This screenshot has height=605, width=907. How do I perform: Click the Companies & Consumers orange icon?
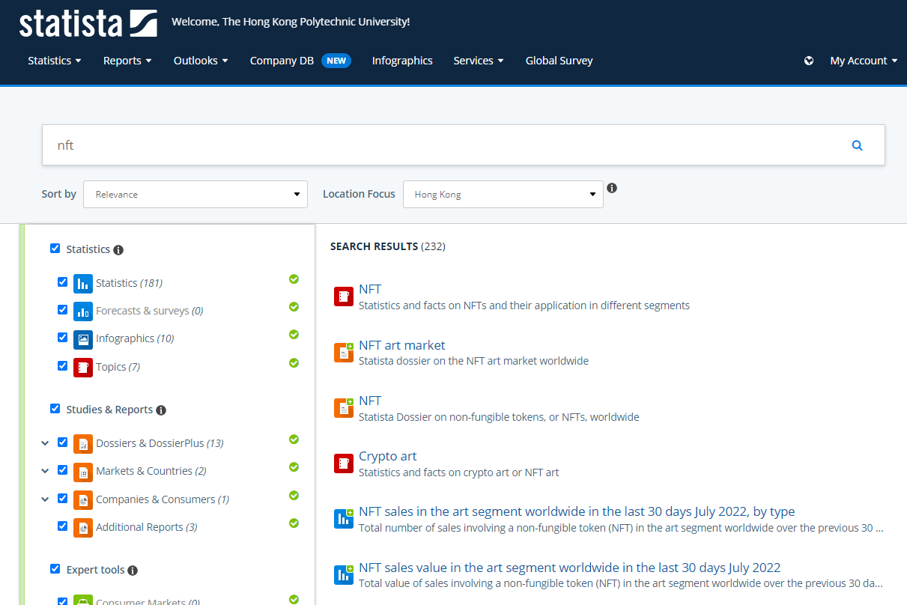[82, 499]
